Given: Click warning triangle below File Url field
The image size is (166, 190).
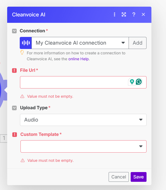Looking at the screenshot, I should point(22,96).
